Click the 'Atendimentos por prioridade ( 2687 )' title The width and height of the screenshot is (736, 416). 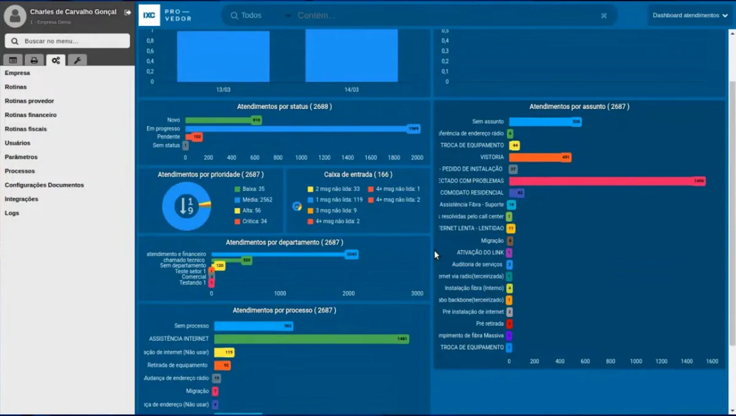[x=211, y=175]
